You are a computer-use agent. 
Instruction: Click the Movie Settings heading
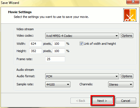pyautogui.click(x=20, y=12)
